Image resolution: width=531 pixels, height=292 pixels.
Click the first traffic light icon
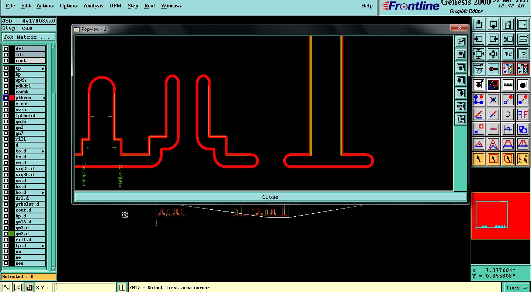point(508,69)
